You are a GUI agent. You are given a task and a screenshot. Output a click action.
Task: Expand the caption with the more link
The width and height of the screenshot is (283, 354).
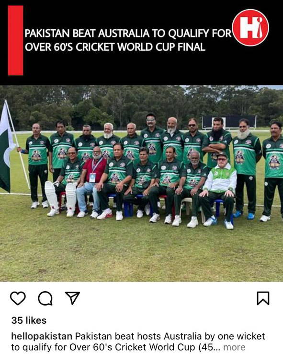click(x=234, y=347)
